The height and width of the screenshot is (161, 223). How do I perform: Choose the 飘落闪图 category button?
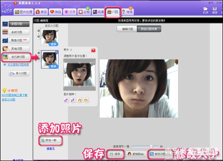[19, 40]
